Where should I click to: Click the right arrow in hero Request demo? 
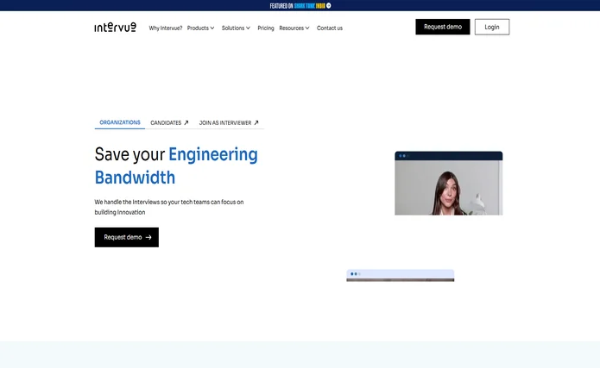coord(148,237)
